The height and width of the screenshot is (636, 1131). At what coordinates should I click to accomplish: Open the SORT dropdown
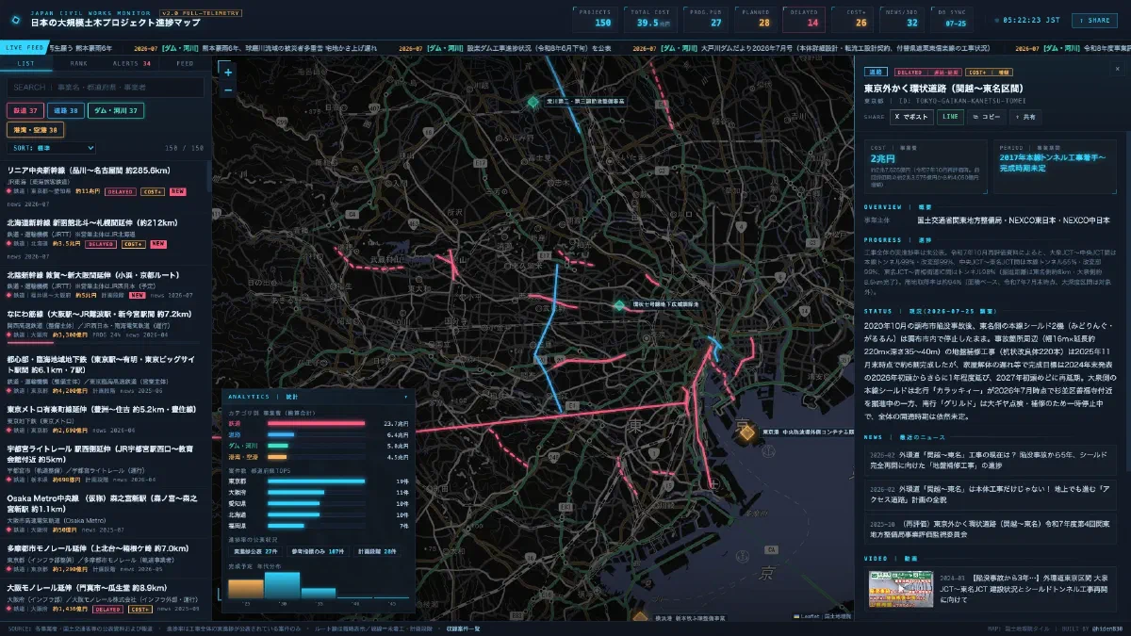tap(51, 148)
